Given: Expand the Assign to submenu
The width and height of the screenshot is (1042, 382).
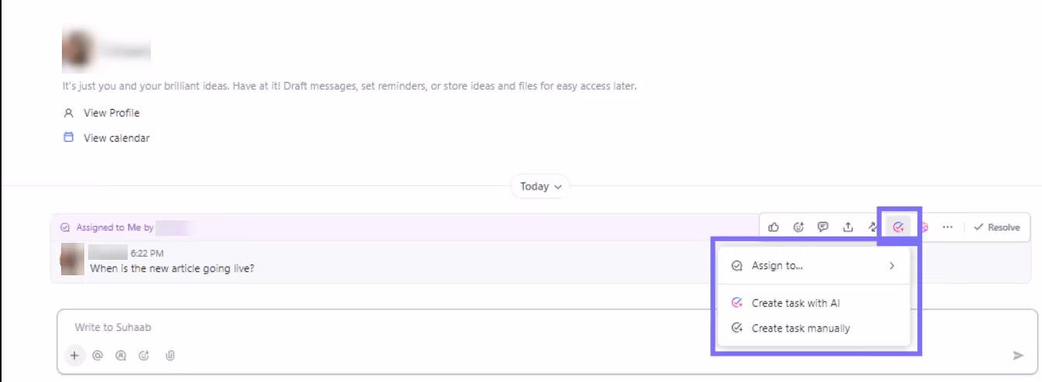Looking at the screenshot, I should click(812, 266).
